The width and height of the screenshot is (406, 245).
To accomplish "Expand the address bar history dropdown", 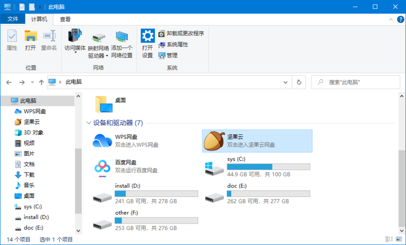I will pos(285,82).
